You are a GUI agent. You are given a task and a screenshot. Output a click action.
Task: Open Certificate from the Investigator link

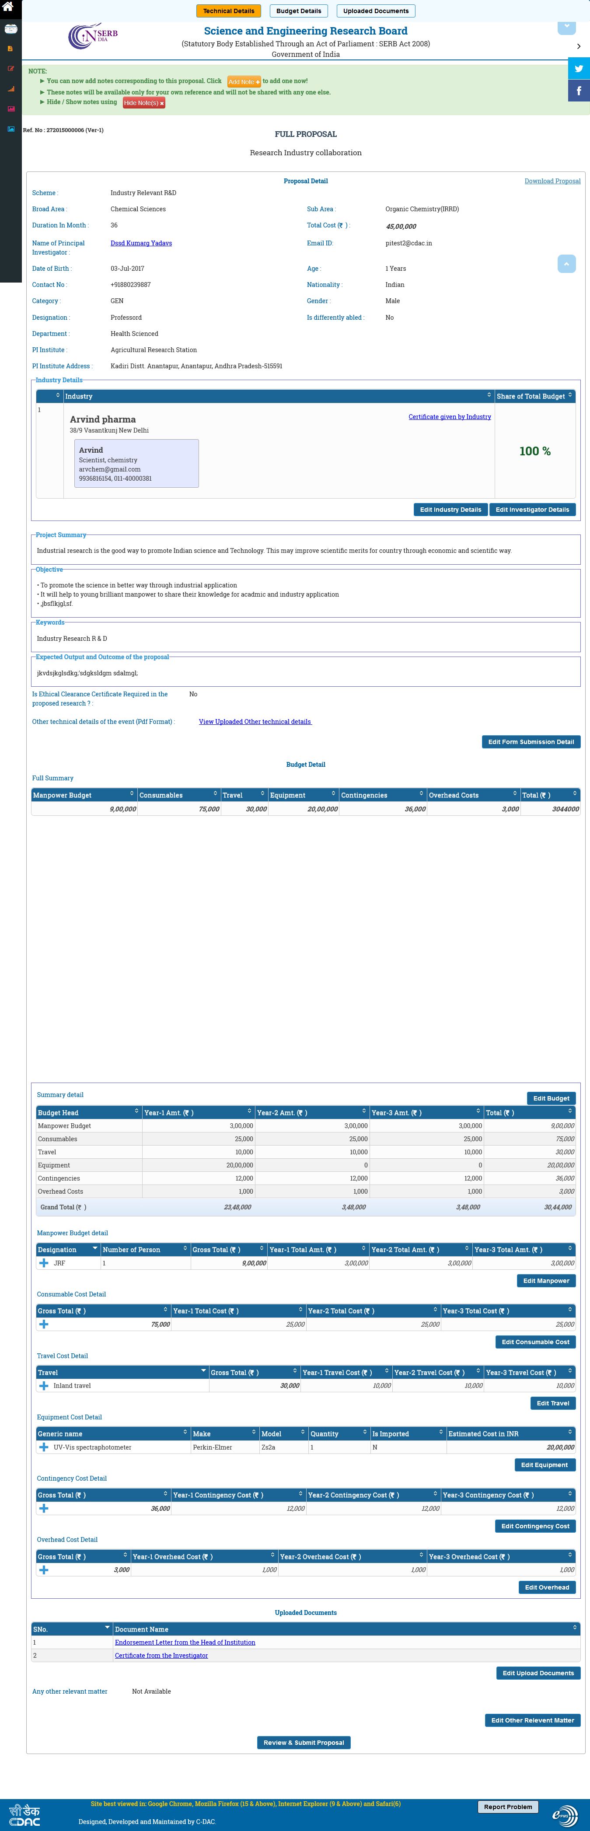point(161,1656)
